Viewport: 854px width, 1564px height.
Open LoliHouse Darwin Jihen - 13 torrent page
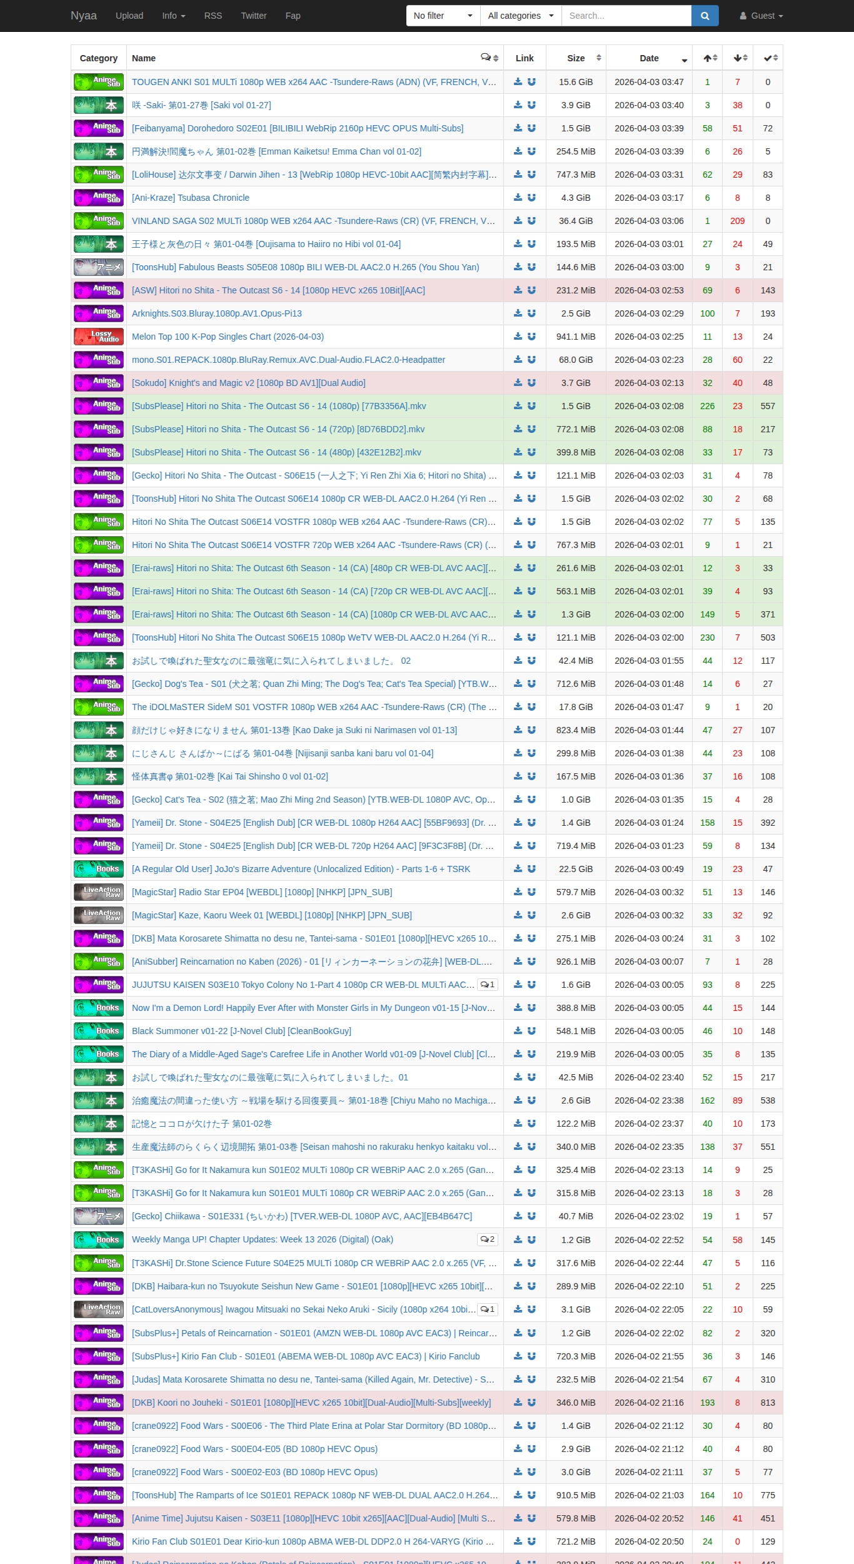click(x=314, y=175)
